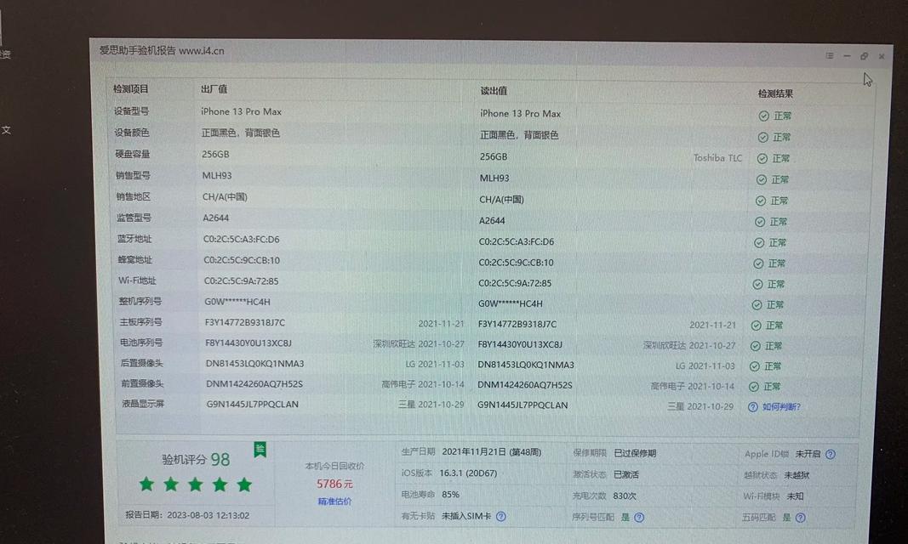908x544 pixels.
Task: Click the 5786元 recycle price
Action: 334,484
